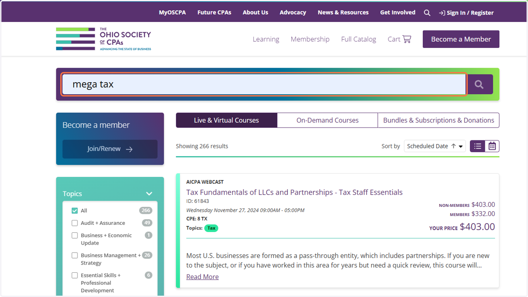Go to the Learning page
This screenshot has height=297, width=528.
(266, 39)
